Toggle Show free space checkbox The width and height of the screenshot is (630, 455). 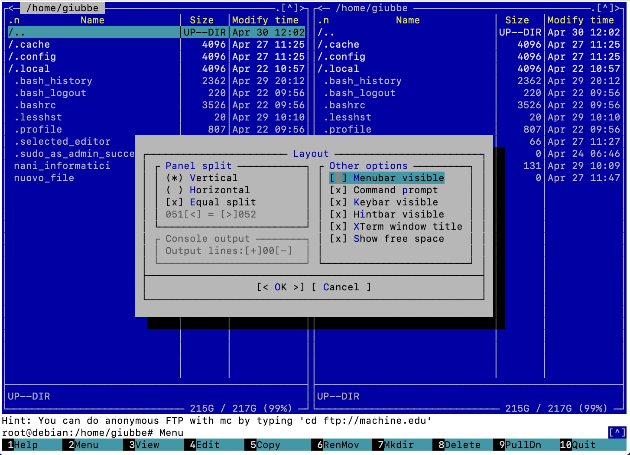(x=338, y=239)
